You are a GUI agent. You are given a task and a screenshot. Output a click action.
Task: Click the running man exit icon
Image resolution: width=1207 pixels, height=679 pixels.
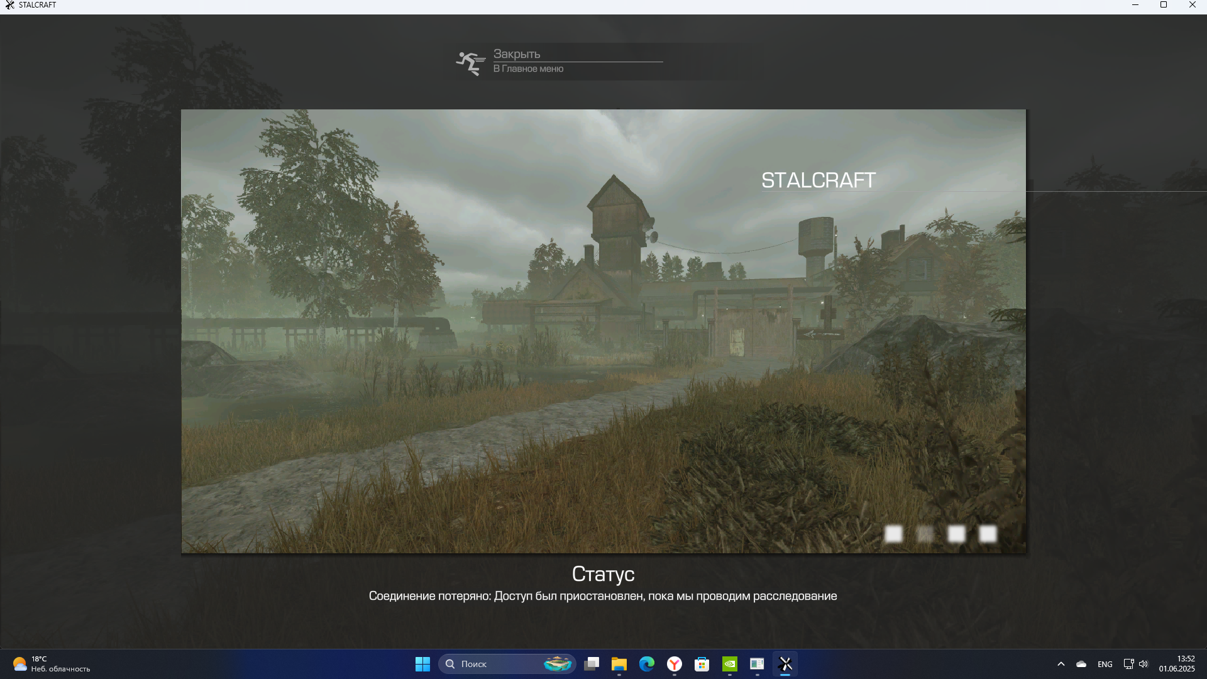point(471,63)
